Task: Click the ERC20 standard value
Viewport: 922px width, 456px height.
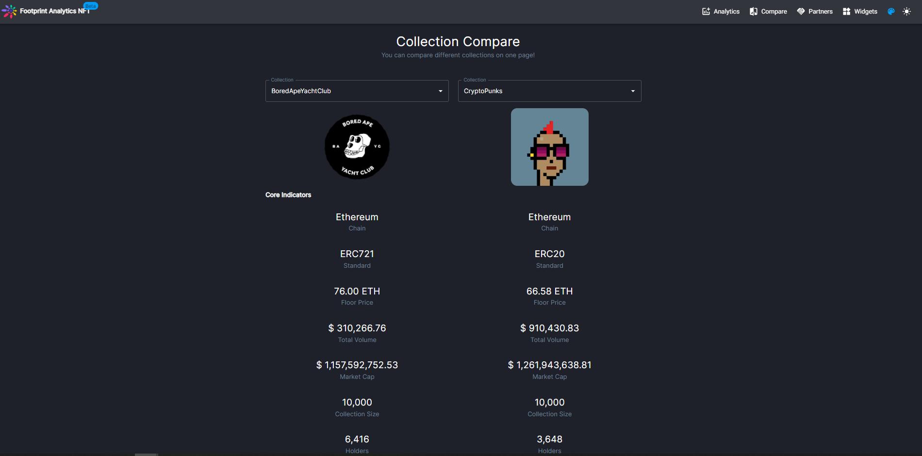Action: (549, 254)
